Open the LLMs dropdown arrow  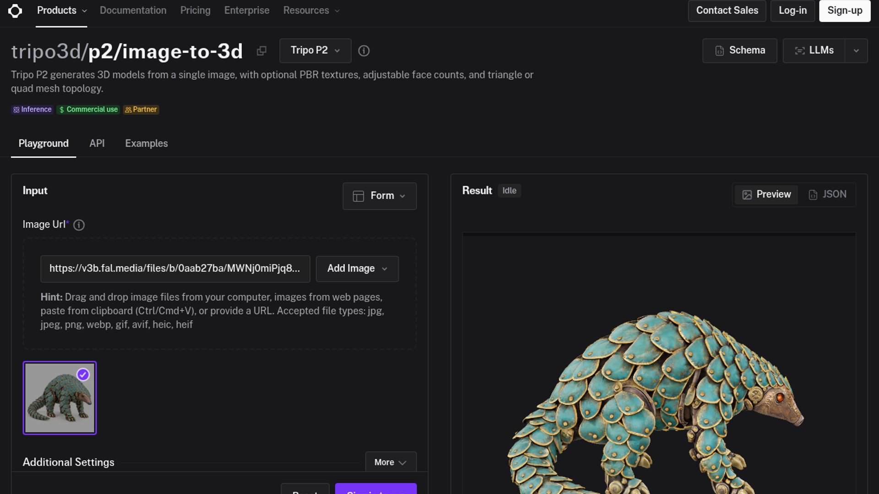pyautogui.click(x=856, y=50)
